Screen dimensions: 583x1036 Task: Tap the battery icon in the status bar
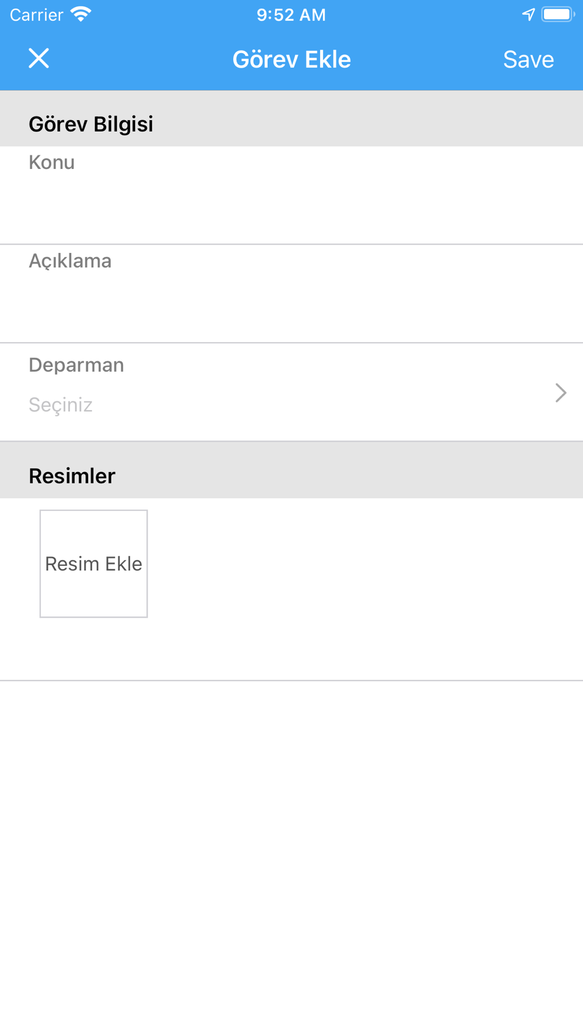[x=558, y=14]
